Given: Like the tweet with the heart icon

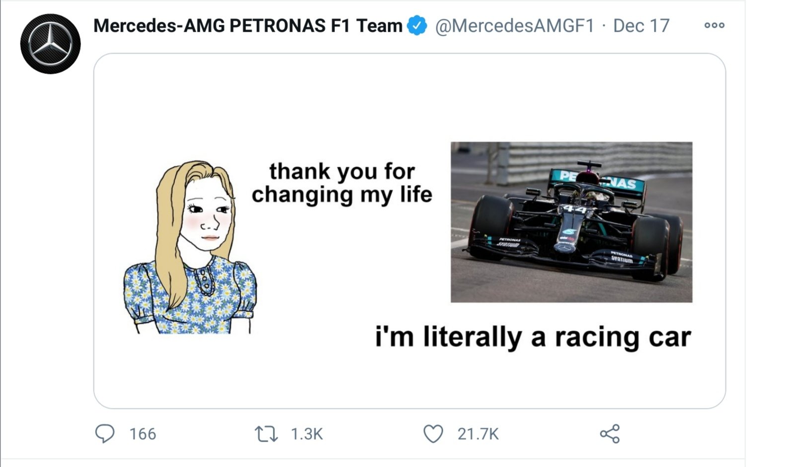Looking at the screenshot, I should (x=433, y=434).
